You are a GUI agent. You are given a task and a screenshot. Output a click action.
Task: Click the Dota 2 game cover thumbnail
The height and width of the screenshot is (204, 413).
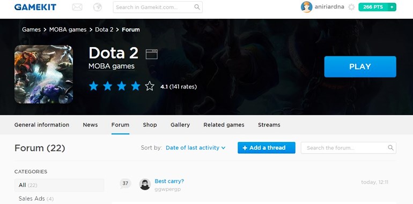[x=44, y=74]
